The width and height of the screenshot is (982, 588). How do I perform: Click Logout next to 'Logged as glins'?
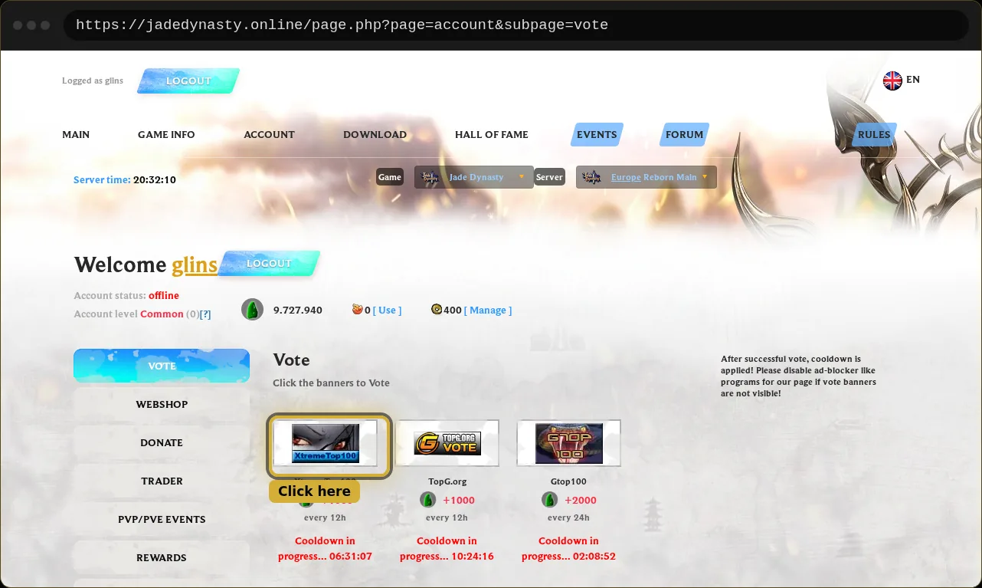click(188, 81)
